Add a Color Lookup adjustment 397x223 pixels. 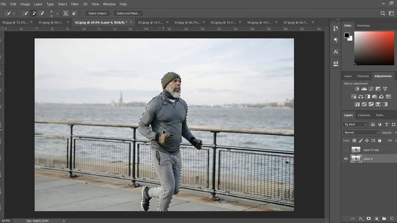(x=388, y=97)
